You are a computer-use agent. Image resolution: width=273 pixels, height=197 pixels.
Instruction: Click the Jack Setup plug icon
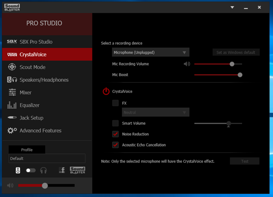point(12,118)
